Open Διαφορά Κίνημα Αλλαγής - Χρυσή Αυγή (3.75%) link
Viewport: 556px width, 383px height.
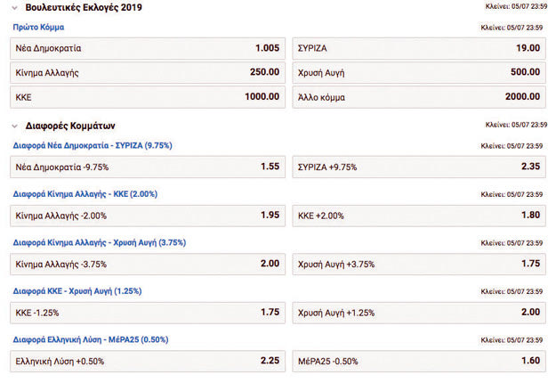[100, 243]
